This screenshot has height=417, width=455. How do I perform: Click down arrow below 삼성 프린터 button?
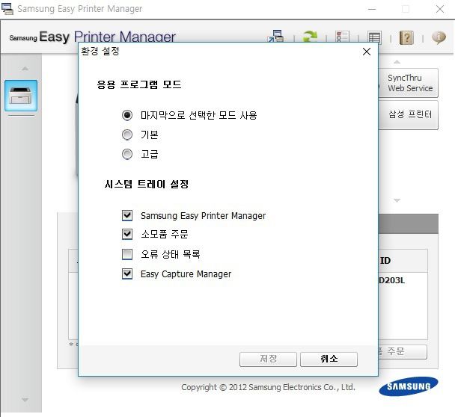(397, 200)
